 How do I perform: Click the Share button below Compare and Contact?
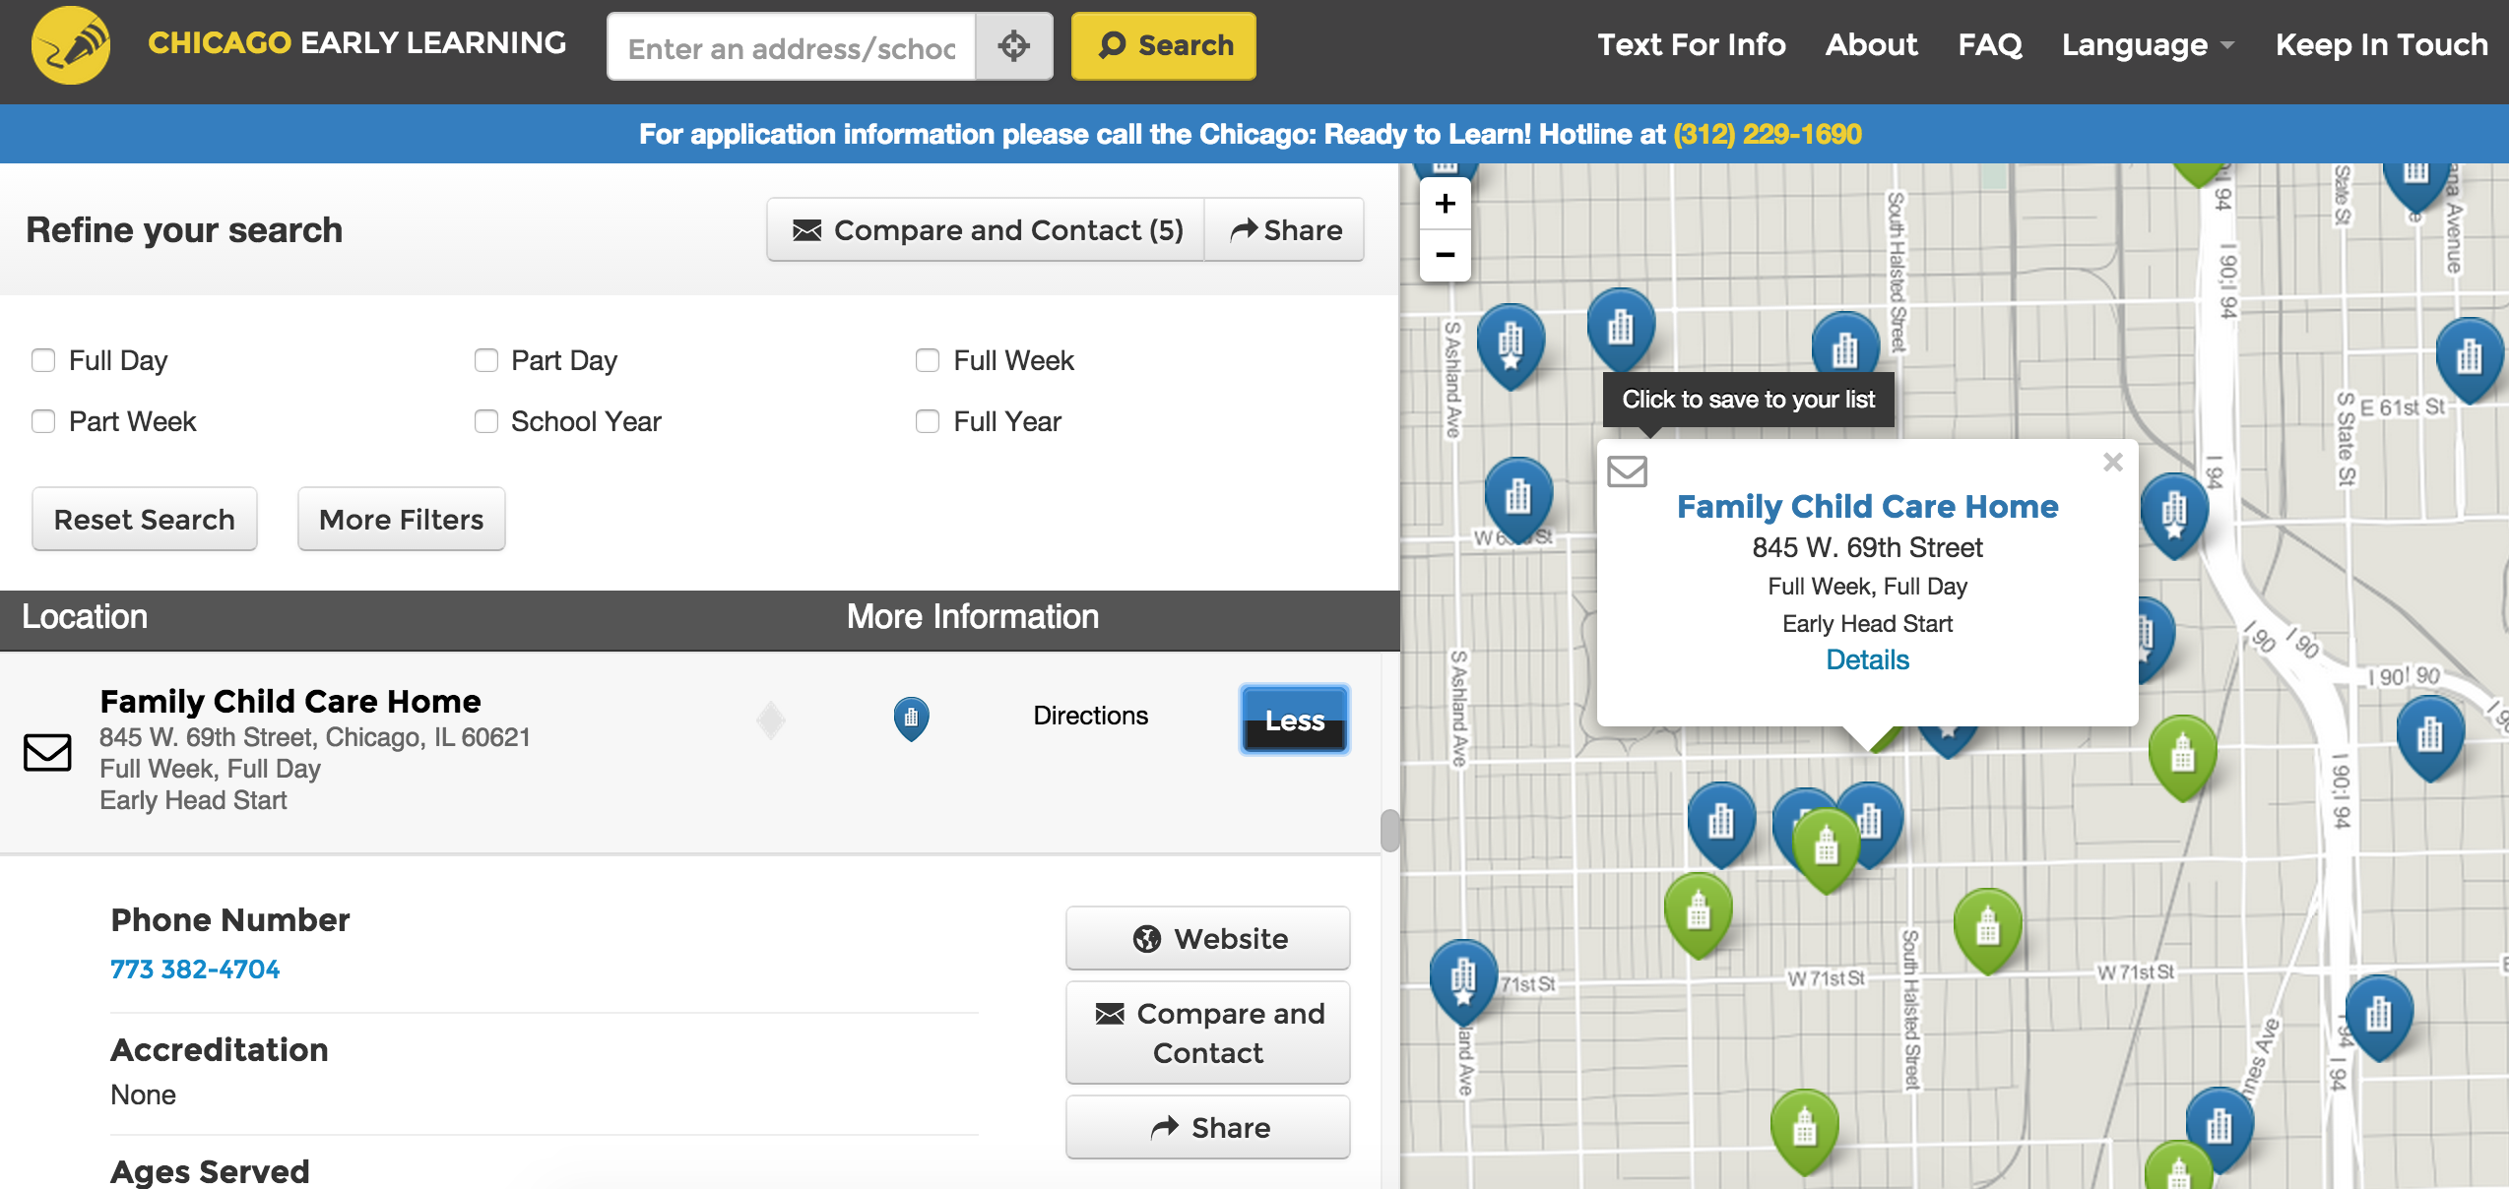pyautogui.click(x=1208, y=1127)
